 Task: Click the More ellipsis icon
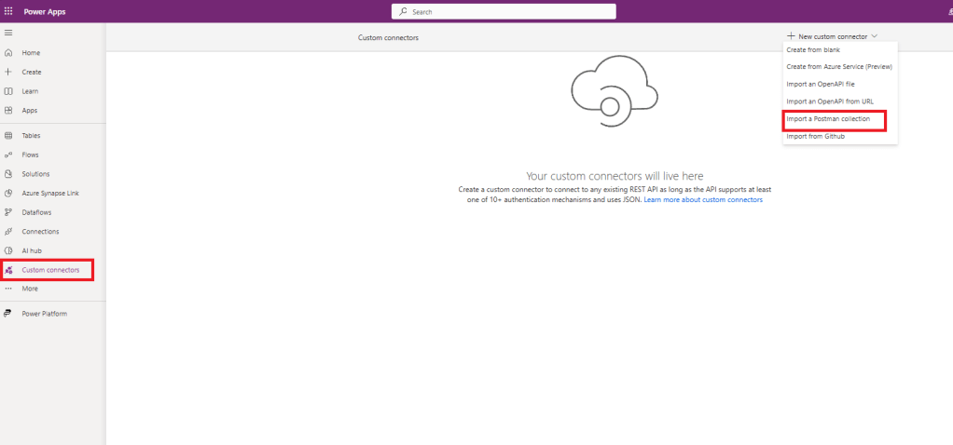coord(8,289)
